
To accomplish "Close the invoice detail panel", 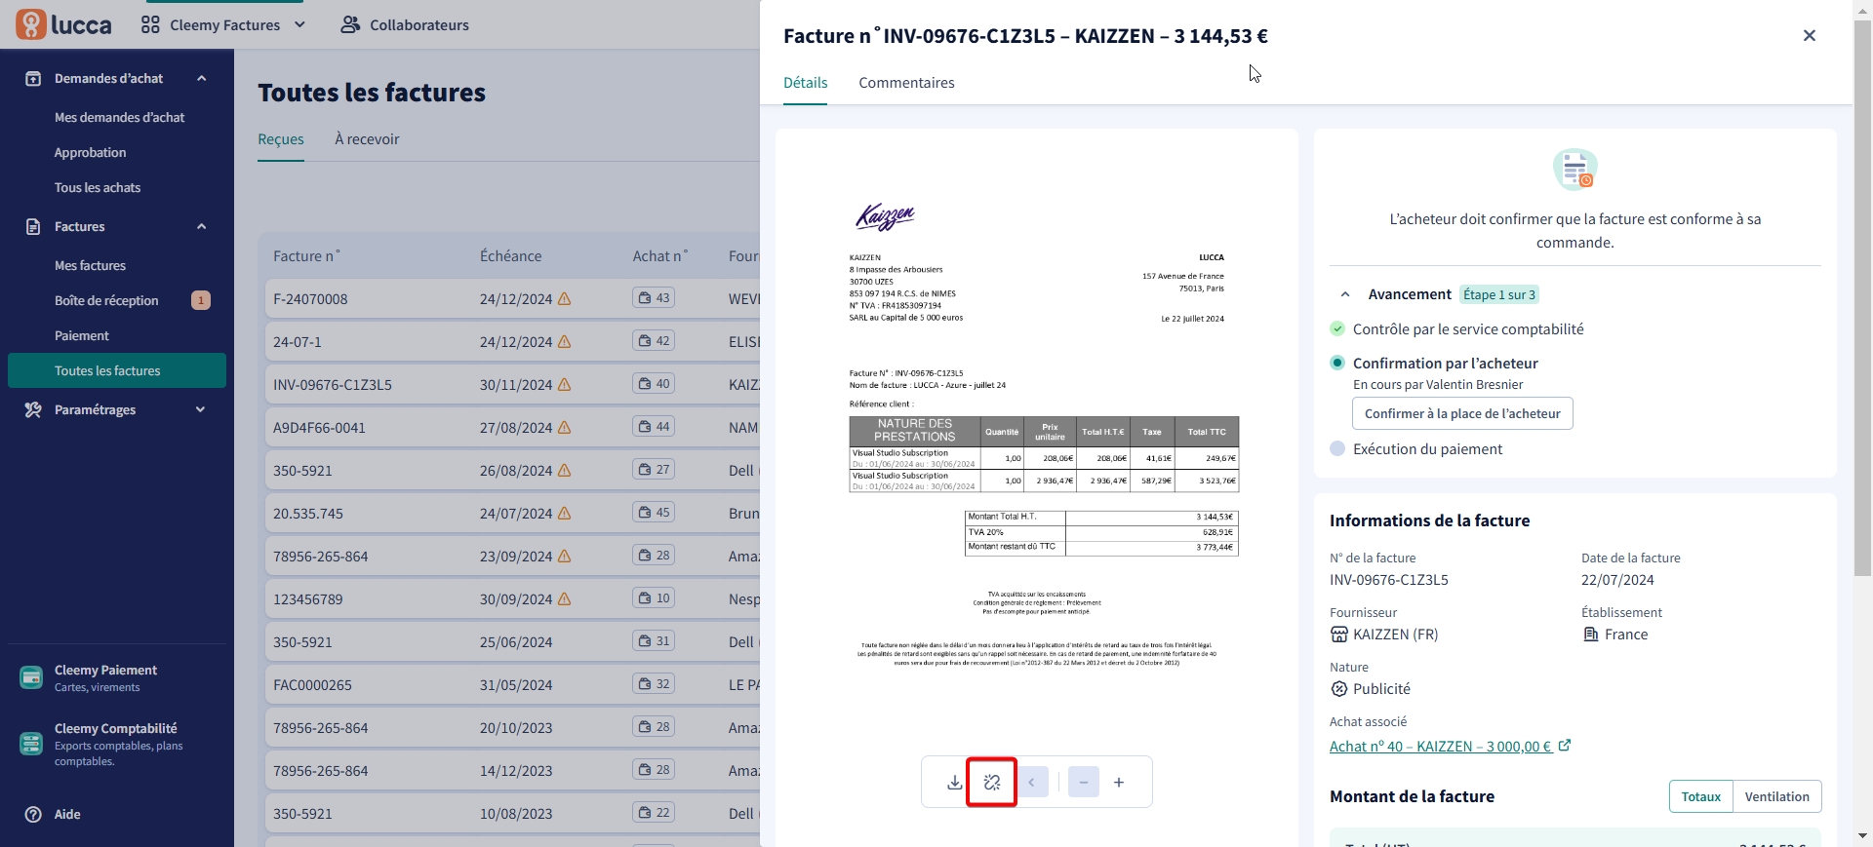I will 1810,36.
